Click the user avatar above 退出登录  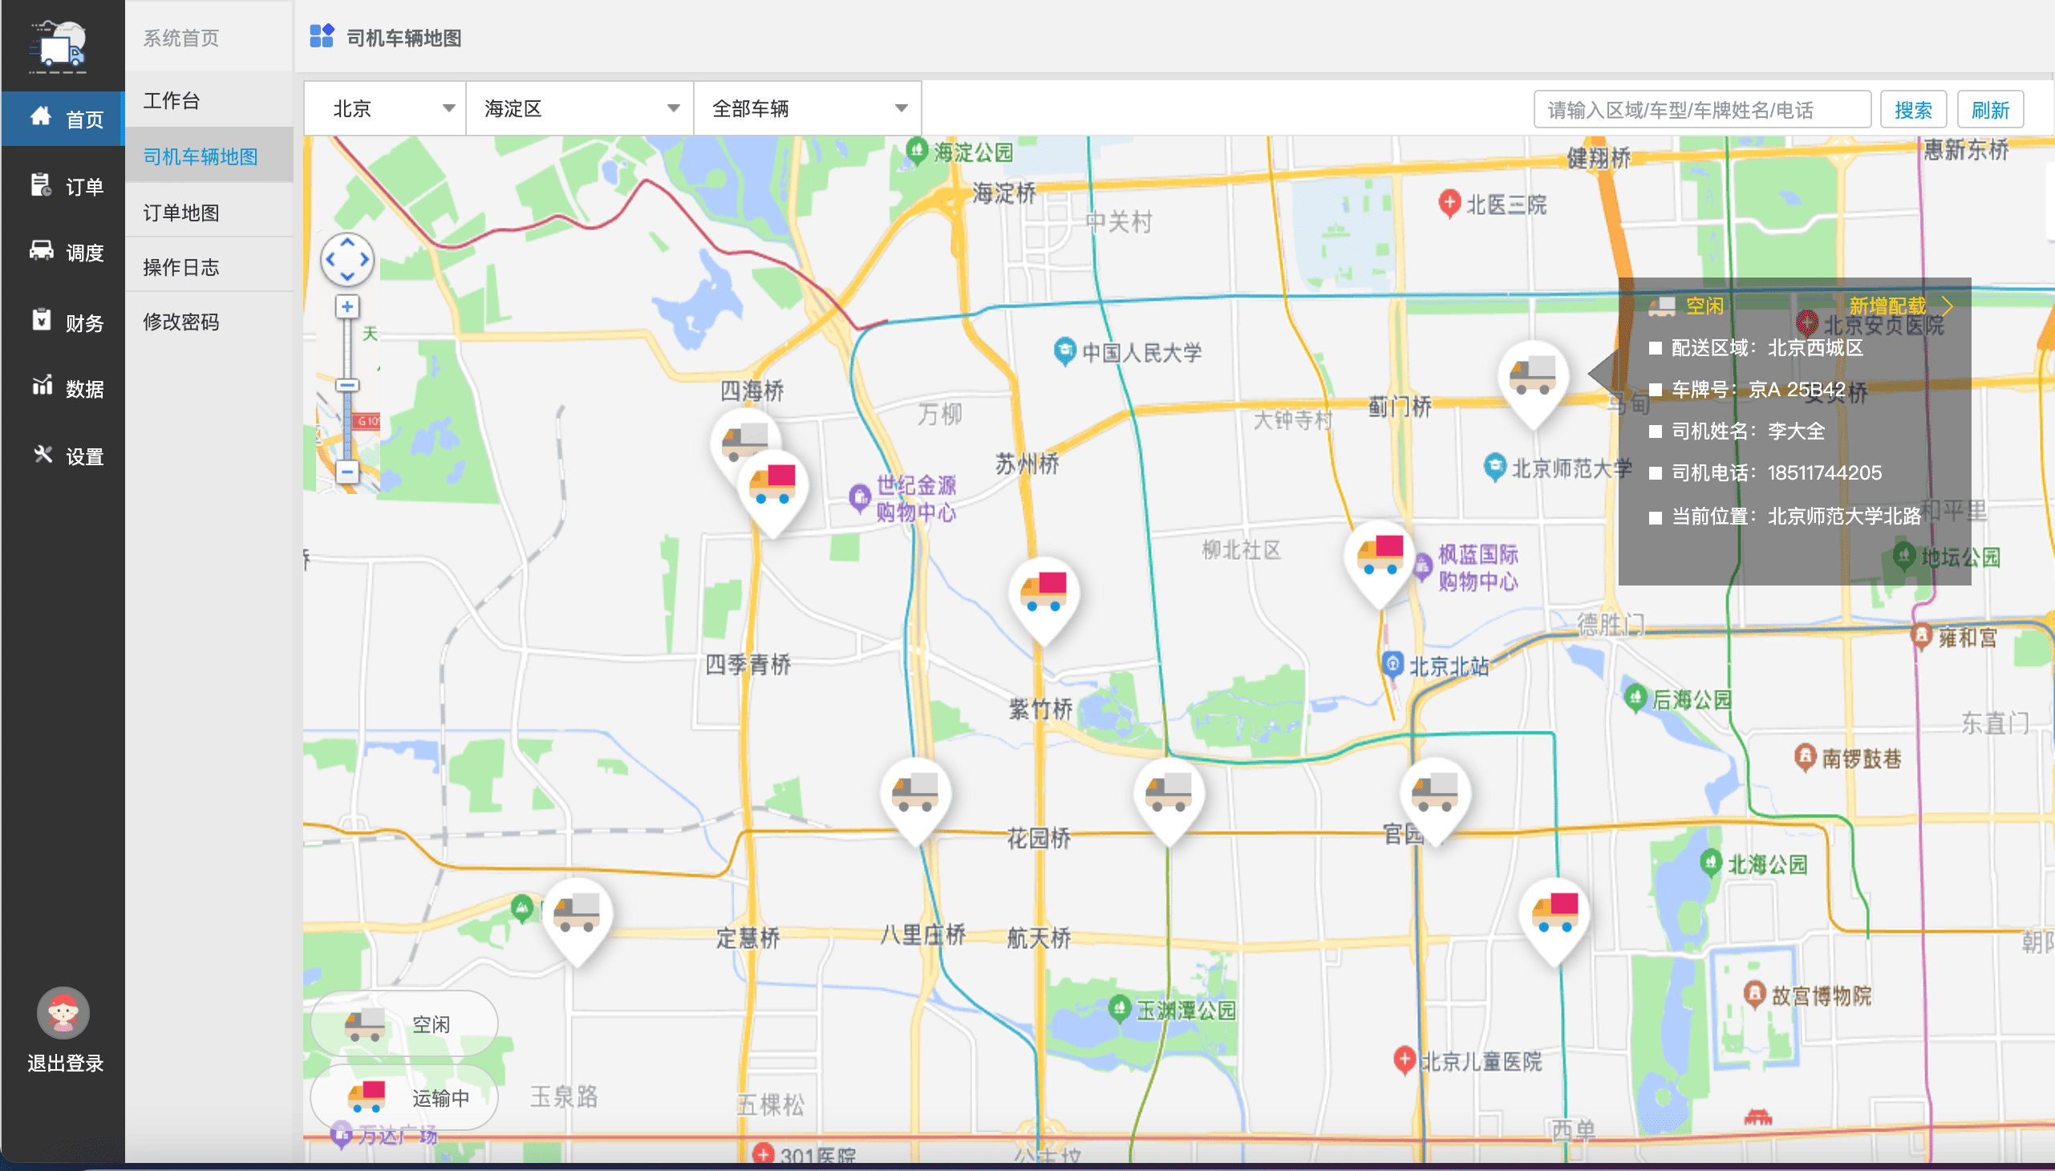point(63,1012)
